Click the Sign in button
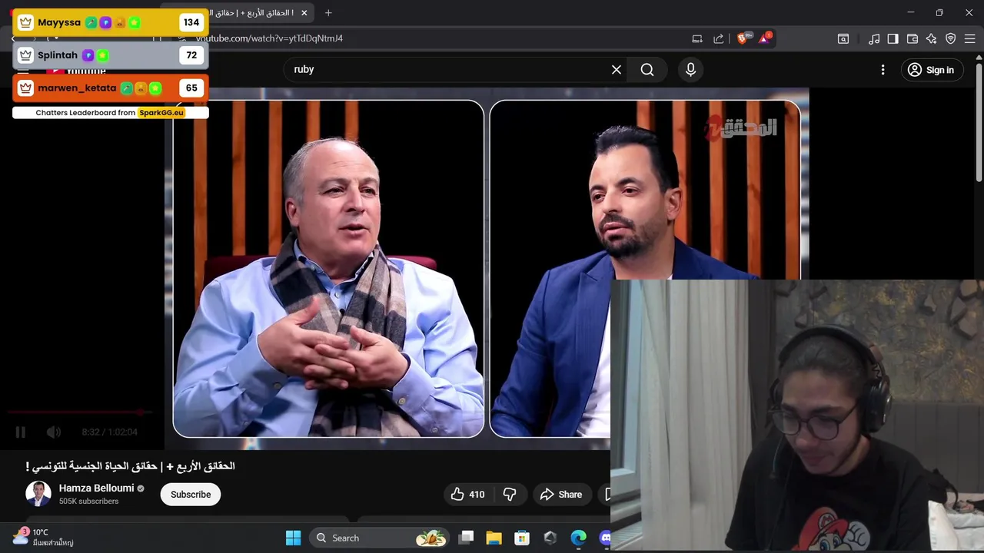The image size is (984, 553). (x=931, y=70)
